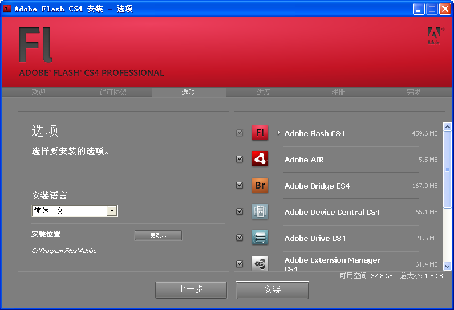
Task: Click the Adobe Device Central CS4 label
Action: pos(332,212)
